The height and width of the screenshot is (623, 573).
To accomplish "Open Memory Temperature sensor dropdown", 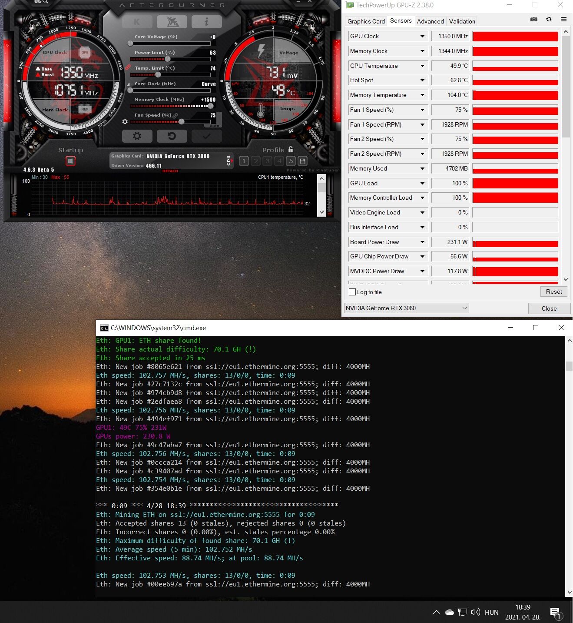I will pyautogui.click(x=422, y=95).
